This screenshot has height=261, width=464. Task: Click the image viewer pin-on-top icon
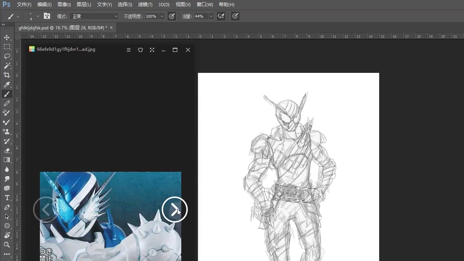140,50
